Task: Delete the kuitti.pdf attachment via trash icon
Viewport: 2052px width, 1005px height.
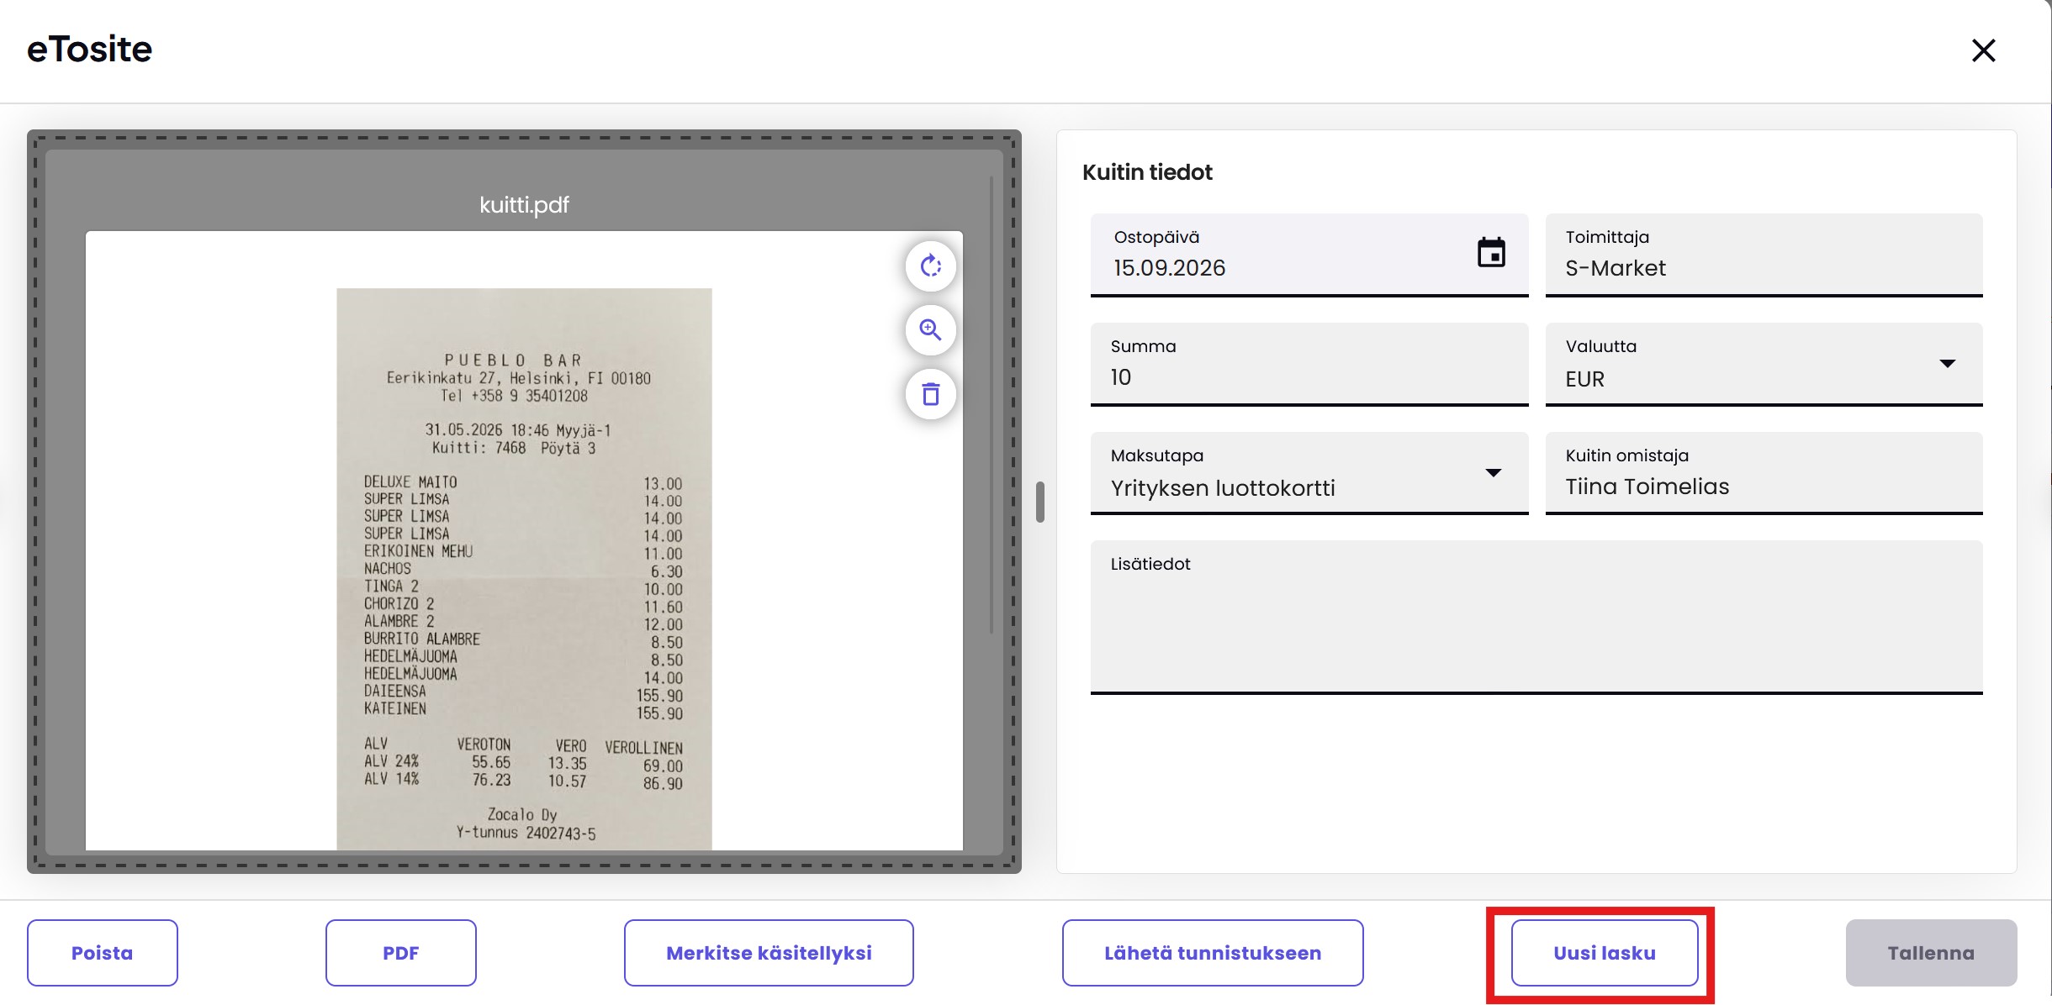Action: pyautogui.click(x=930, y=394)
